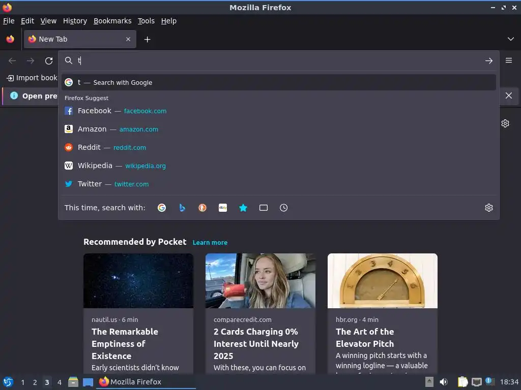Go back one page

(12, 61)
